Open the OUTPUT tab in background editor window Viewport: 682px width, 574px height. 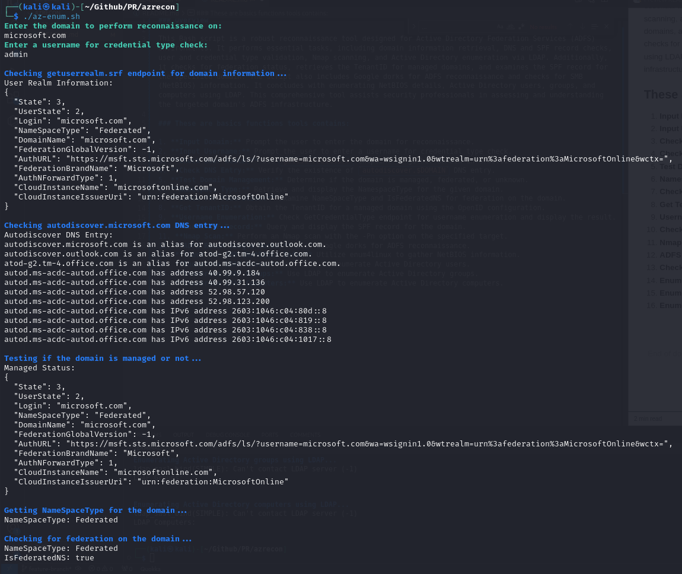point(184,435)
